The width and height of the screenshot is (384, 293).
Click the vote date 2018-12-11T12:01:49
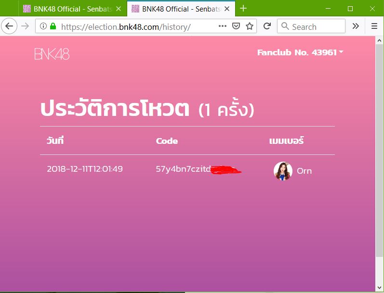(85, 169)
